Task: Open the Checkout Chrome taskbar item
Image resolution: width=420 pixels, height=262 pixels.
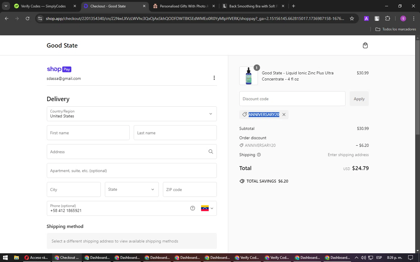Action: [x=67, y=258]
